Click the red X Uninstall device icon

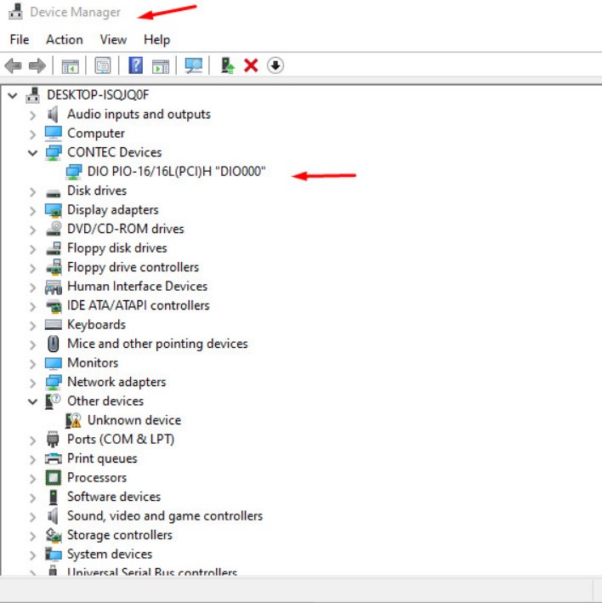point(251,65)
